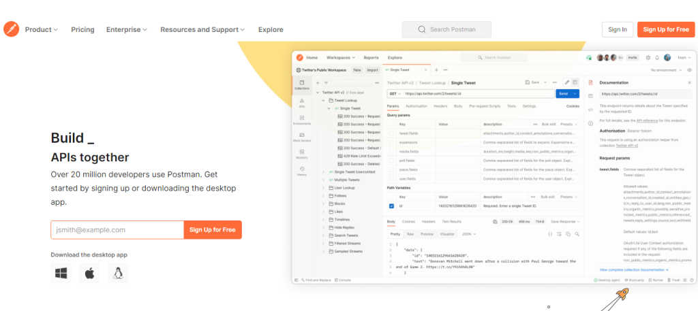Open Explore in the website nav
Viewport: 698px width, 311px height.
pos(271,30)
